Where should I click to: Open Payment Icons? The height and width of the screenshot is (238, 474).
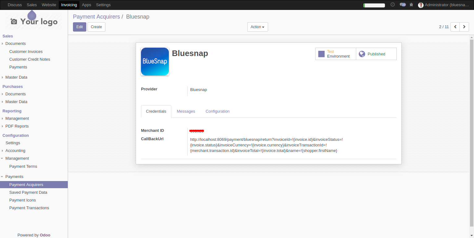coord(23,200)
